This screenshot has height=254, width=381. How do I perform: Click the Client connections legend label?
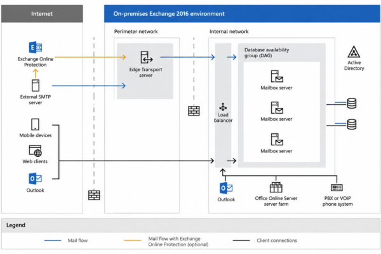(277, 241)
